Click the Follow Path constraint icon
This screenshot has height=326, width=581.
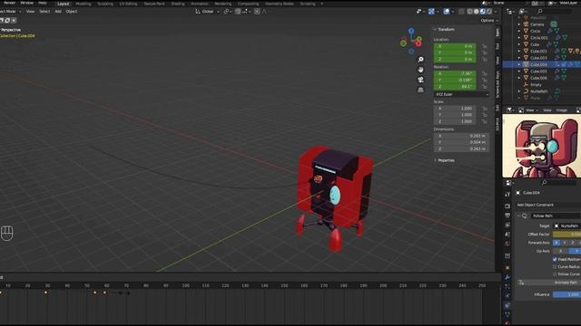pos(525,216)
